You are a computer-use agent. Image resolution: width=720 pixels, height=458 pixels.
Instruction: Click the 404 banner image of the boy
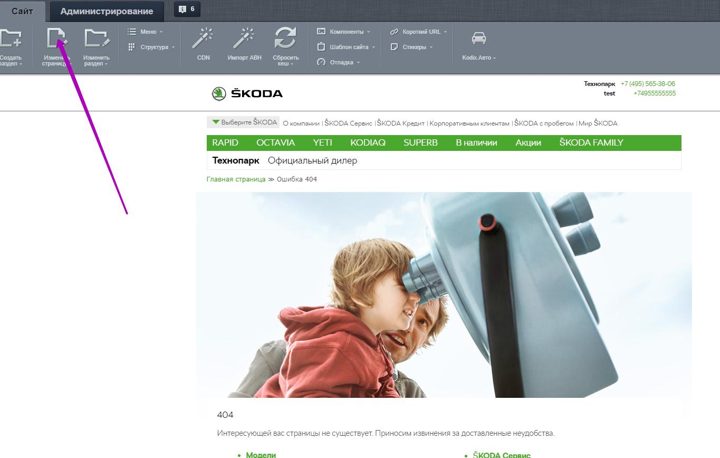pos(444,294)
